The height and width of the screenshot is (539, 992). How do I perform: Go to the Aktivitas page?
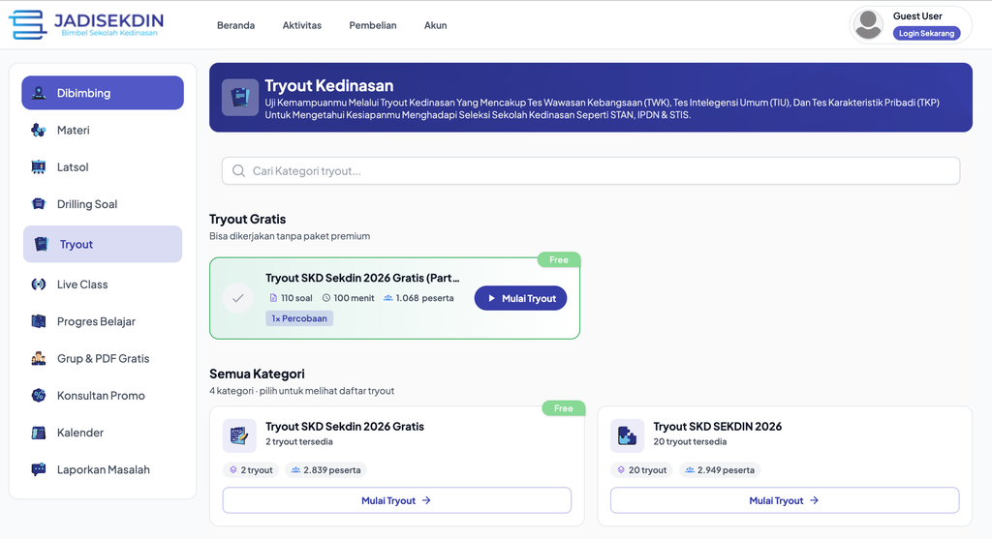pos(302,25)
